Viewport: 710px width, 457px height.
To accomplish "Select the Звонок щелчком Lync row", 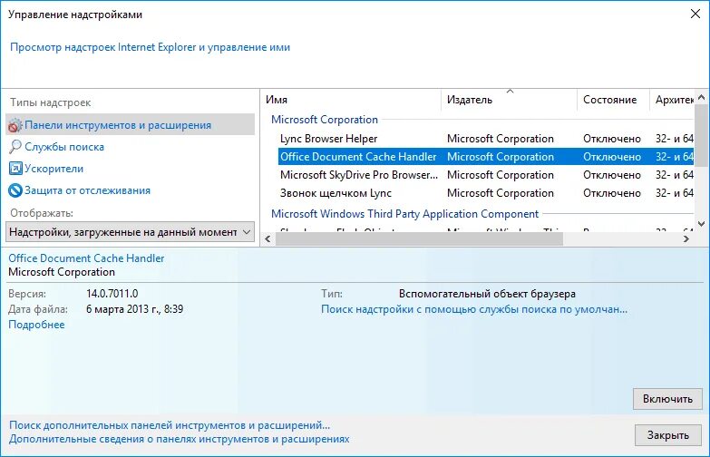I will [486, 193].
